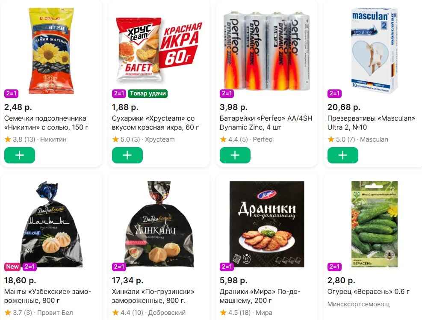Click the Товар удачи label
The image size is (422, 320).
click(148, 94)
